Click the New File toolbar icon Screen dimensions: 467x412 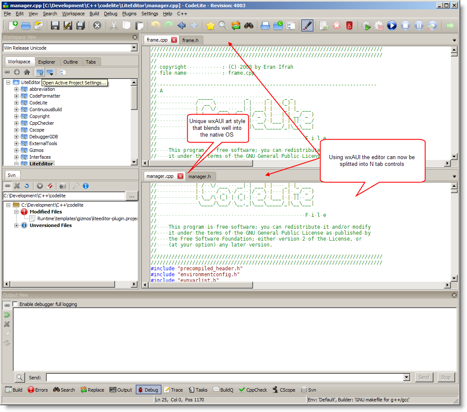13,25
